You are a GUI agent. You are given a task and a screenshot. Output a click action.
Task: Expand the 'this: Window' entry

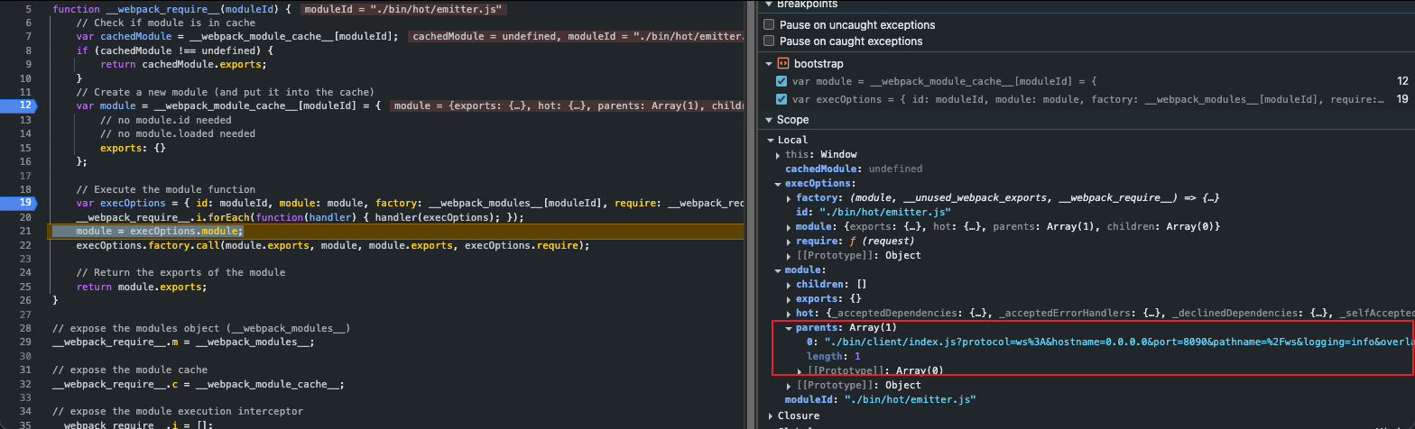780,155
